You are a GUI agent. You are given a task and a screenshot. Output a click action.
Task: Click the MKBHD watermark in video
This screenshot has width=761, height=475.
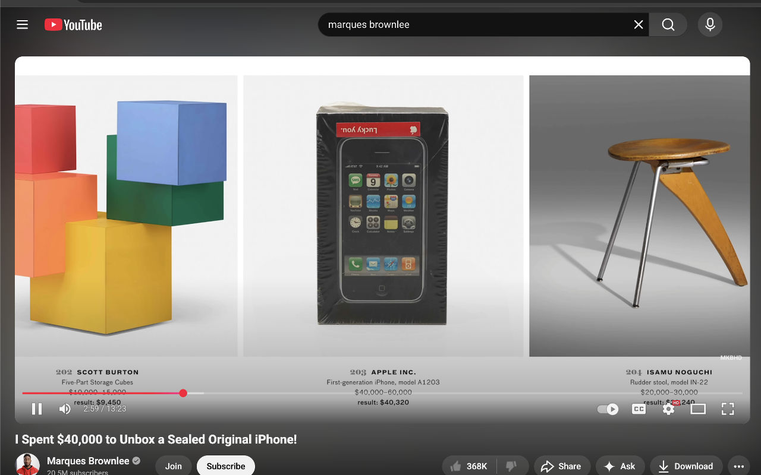731,357
